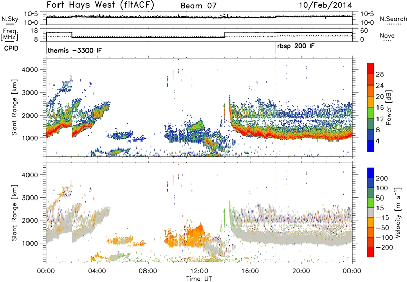Click the right-side "10^0" noise axis tick
This screenshot has height=282, width=407.
(x=367, y=23)
